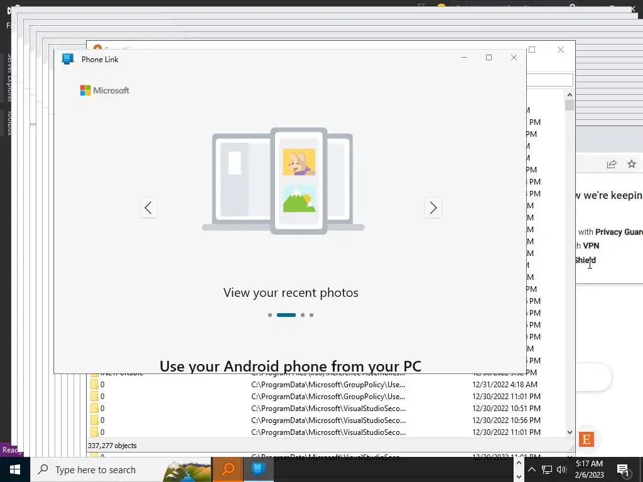Click the phone and laptop photos illustration
Screen dimensions: 643x482
click(283, 181)
